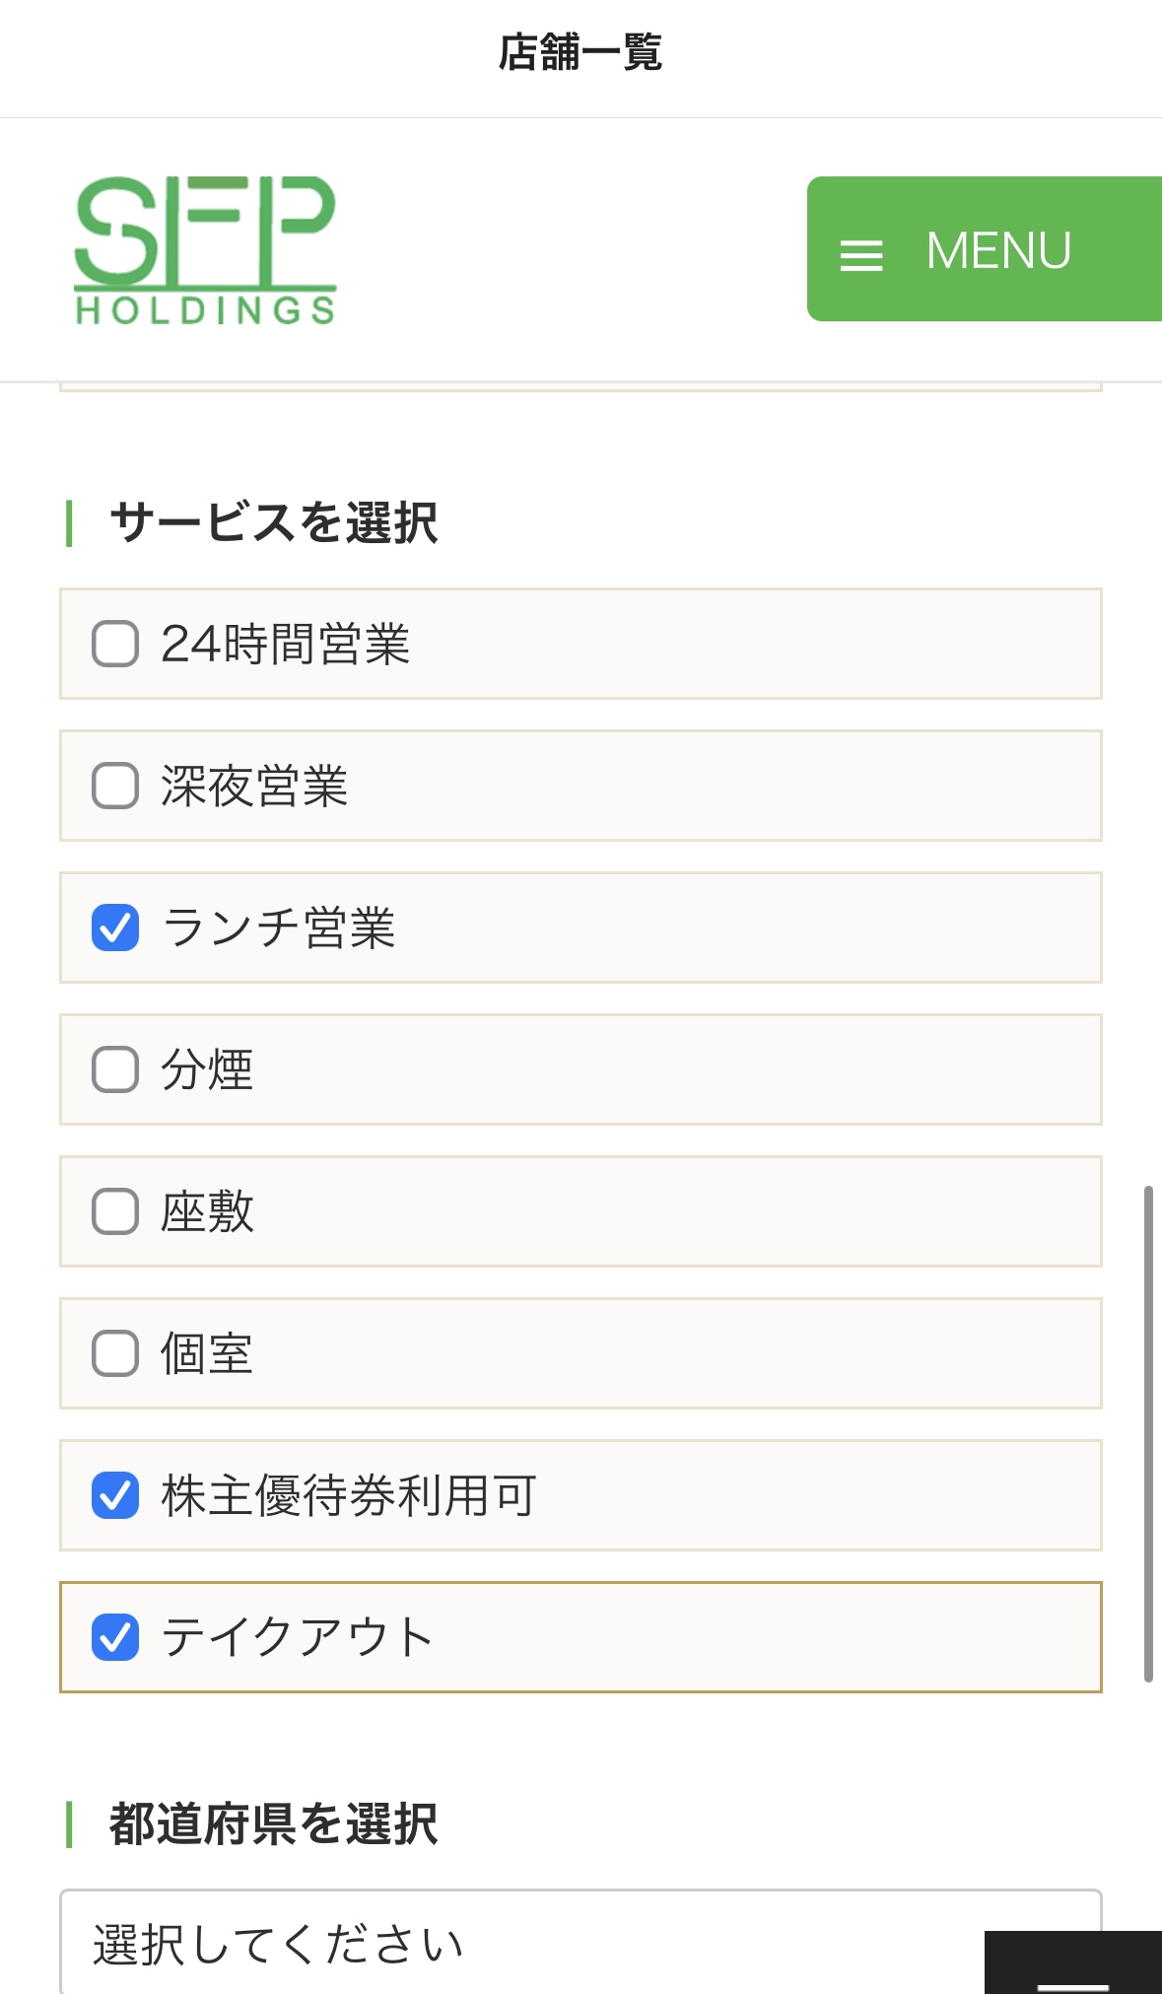This screenshot has height=1994, width=1162.
Task: Click the 深夜営業 option row
Action: point(690,786)
